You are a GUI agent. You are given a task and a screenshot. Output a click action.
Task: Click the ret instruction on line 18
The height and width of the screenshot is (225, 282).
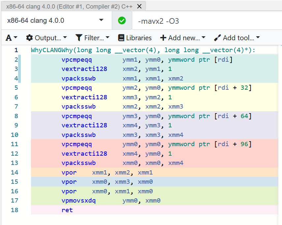(67, 210)
